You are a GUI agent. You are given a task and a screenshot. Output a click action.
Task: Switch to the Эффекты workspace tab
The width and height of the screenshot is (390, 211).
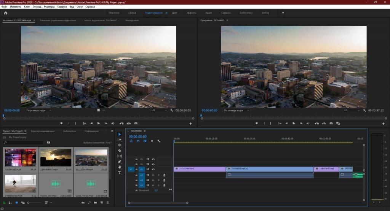[191, 13]
